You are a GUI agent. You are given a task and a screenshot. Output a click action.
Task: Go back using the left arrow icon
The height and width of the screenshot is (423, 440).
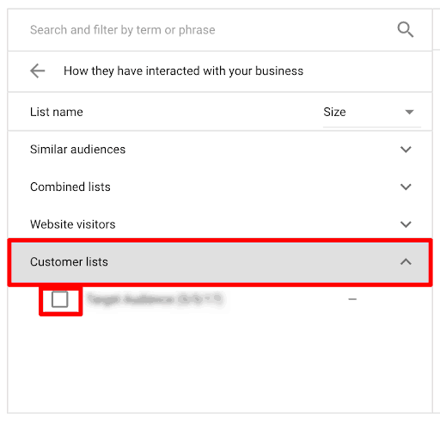(38, 70)
